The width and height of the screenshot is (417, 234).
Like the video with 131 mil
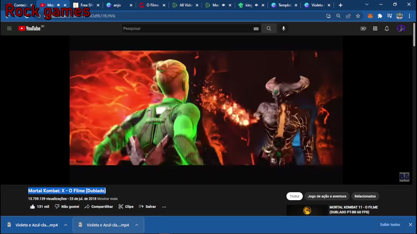click(x=39, y=207)
